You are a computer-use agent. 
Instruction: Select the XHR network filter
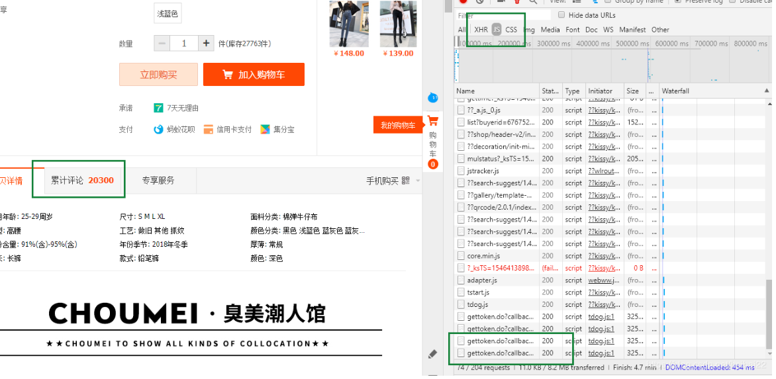[481, 30]
